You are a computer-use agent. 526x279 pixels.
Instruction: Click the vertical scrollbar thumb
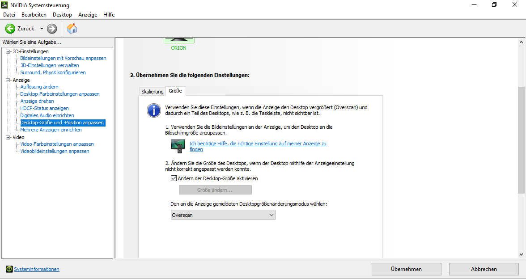coord(521,140)
